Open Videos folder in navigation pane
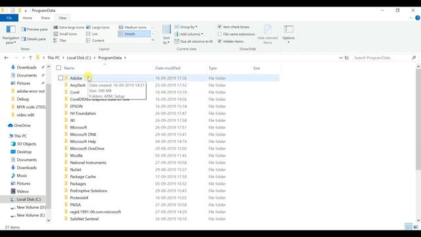The height and width of the screenshot is (237, 421). click(20, 192)
